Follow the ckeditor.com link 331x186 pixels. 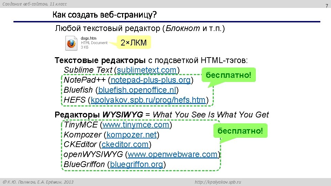[x=125, y=144]
